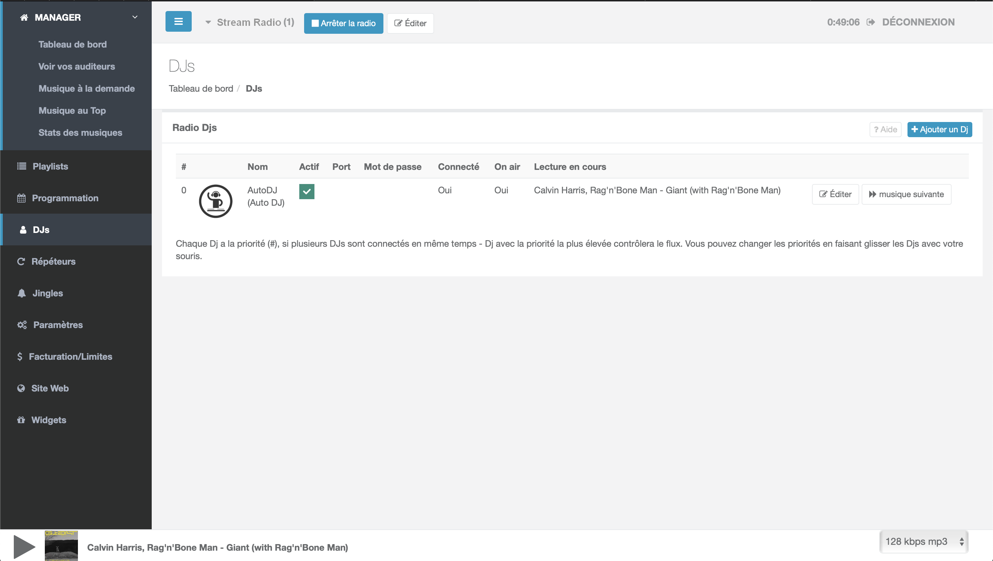Click the Mot de passe column header
This screenshot has height=561, width=993.
coord(392,167)
